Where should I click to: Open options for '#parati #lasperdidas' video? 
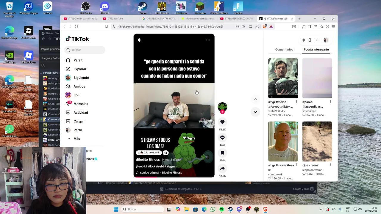coord(330,102)
